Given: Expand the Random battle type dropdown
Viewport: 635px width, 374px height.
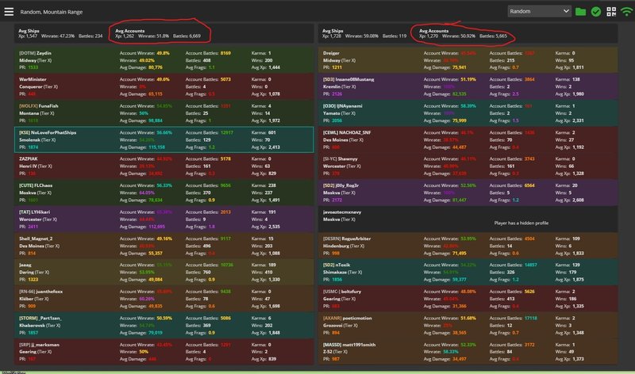Looking at the screenshot, I should click(540, 12).
